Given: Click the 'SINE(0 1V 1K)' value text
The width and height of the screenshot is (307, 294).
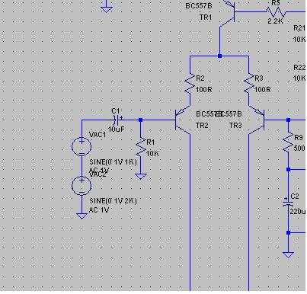Looking at the screenshot, I should 113,162.
